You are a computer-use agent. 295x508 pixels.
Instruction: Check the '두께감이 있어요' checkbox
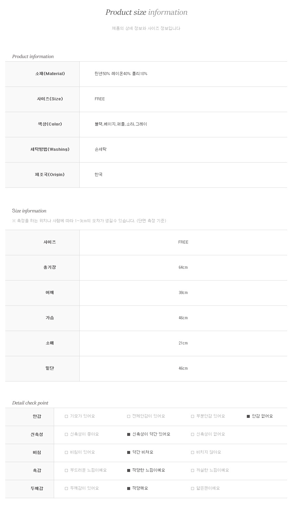[x=67, y=488]
